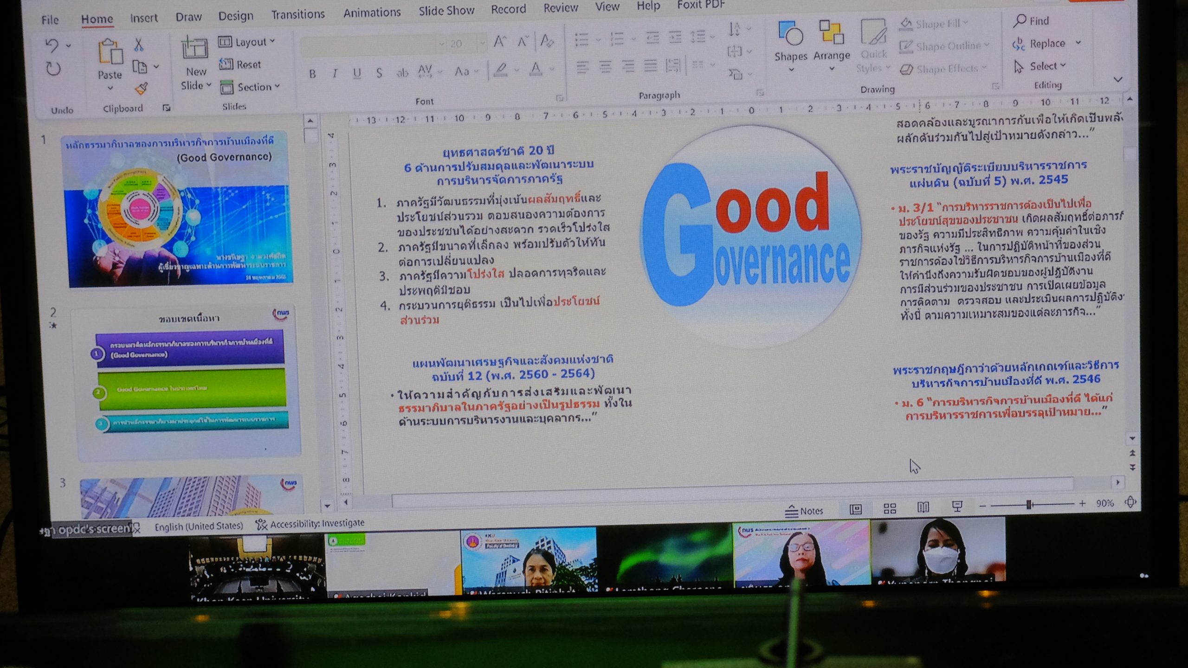The width and height of the screenshot is (1188, 668).
Task: Switch to the Slide Show tab
Action: pos(446,11)
